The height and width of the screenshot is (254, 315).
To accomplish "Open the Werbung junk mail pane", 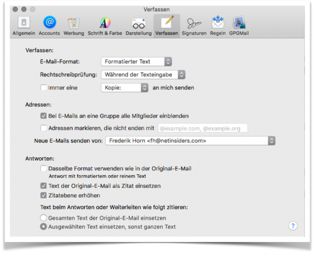I will pos(73,25).
